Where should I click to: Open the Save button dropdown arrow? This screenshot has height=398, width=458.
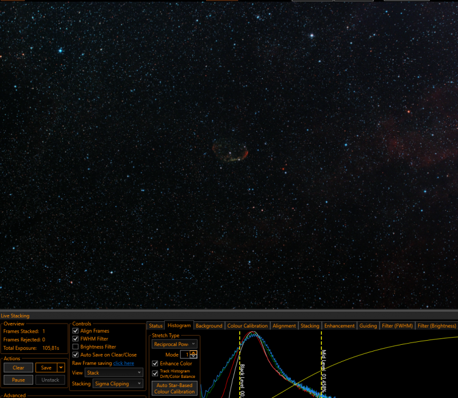[x=61, y=367]
